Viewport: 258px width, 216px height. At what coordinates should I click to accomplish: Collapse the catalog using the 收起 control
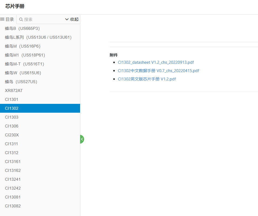pyautogui.click(x=74, y=19)
